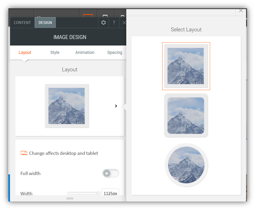Click the question mark help icon

(x=114, y=23)
